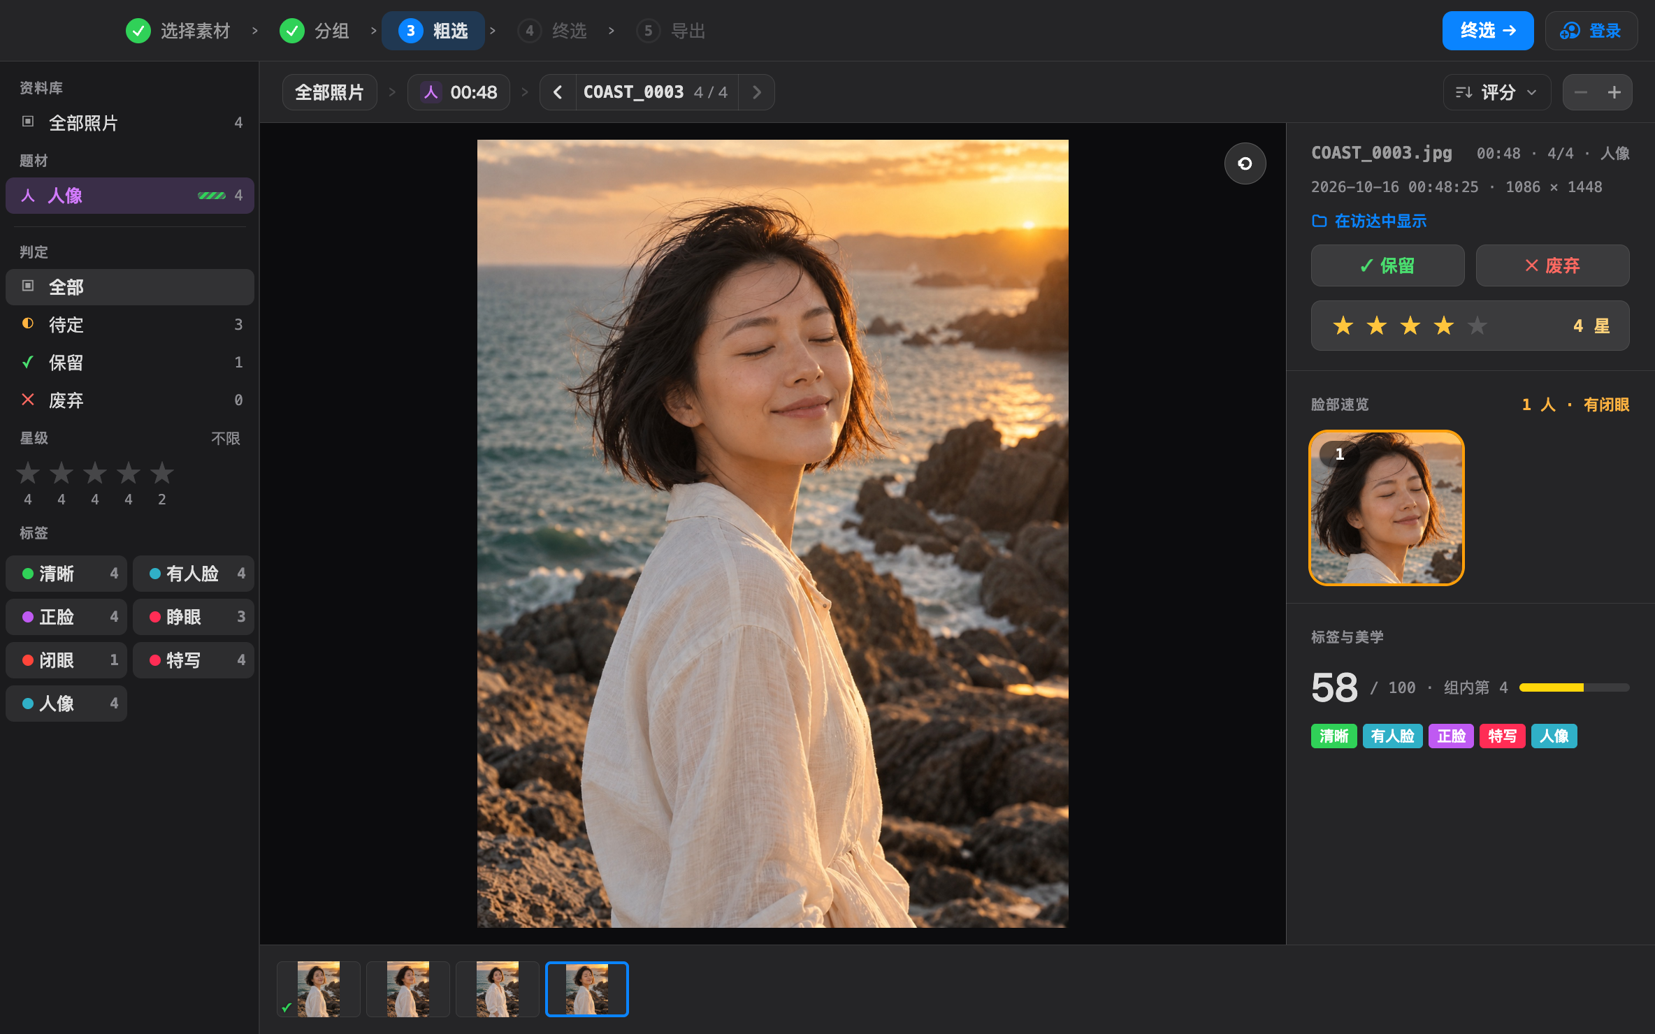Toggle 闭眼 tag filter
This screenshot has height=1034, width=1655.
click(x=66, y=660)
